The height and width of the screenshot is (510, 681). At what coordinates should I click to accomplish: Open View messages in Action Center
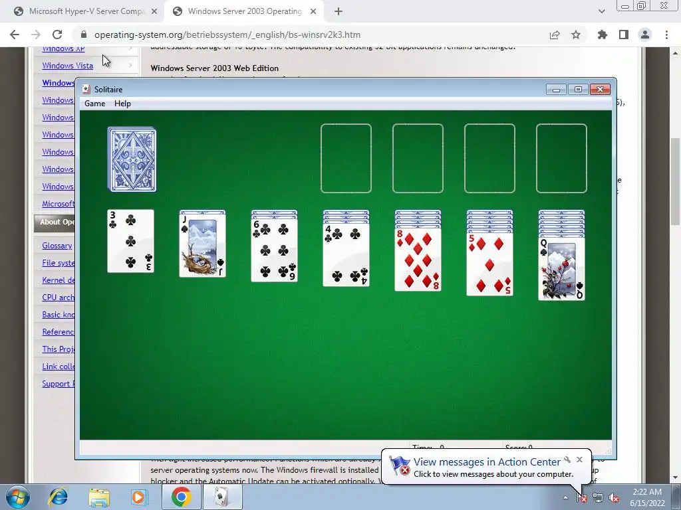487,462
